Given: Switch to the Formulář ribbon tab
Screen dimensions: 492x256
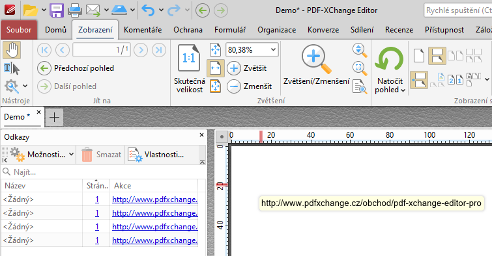Looking at the screenshot, I should pyautogui.click(x=229, y=30).
